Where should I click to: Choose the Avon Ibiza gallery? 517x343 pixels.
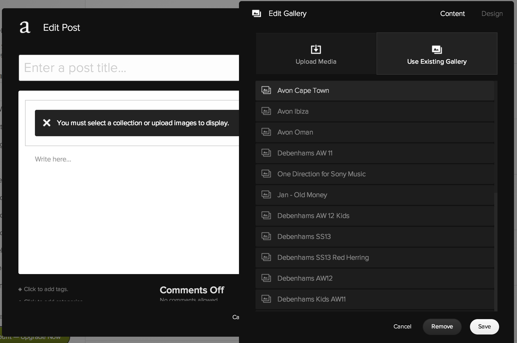click(375, 111)
